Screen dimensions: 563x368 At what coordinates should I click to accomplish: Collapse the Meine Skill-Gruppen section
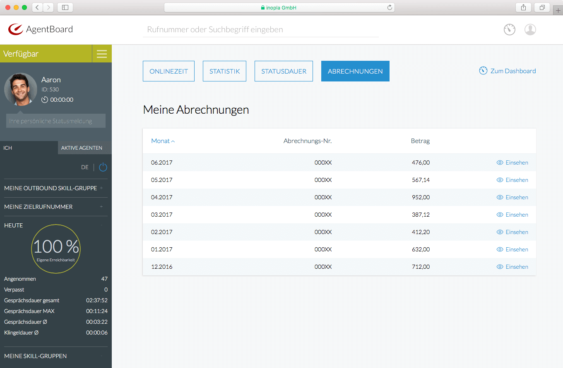click(101, 356)
